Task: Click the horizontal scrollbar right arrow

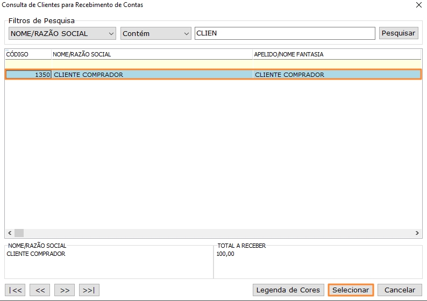Action: (417, 233)
